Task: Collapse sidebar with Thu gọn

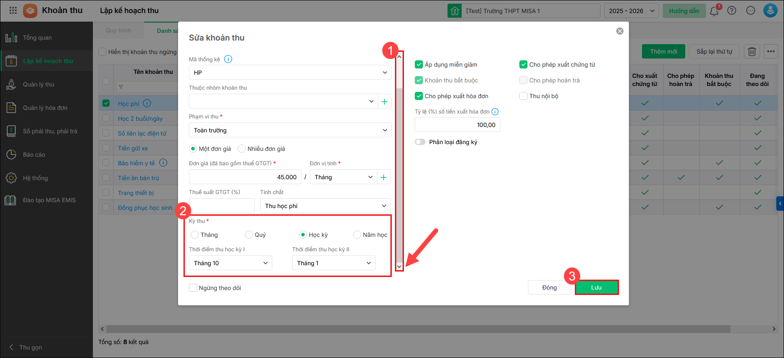Action: [x=26, y=347]
